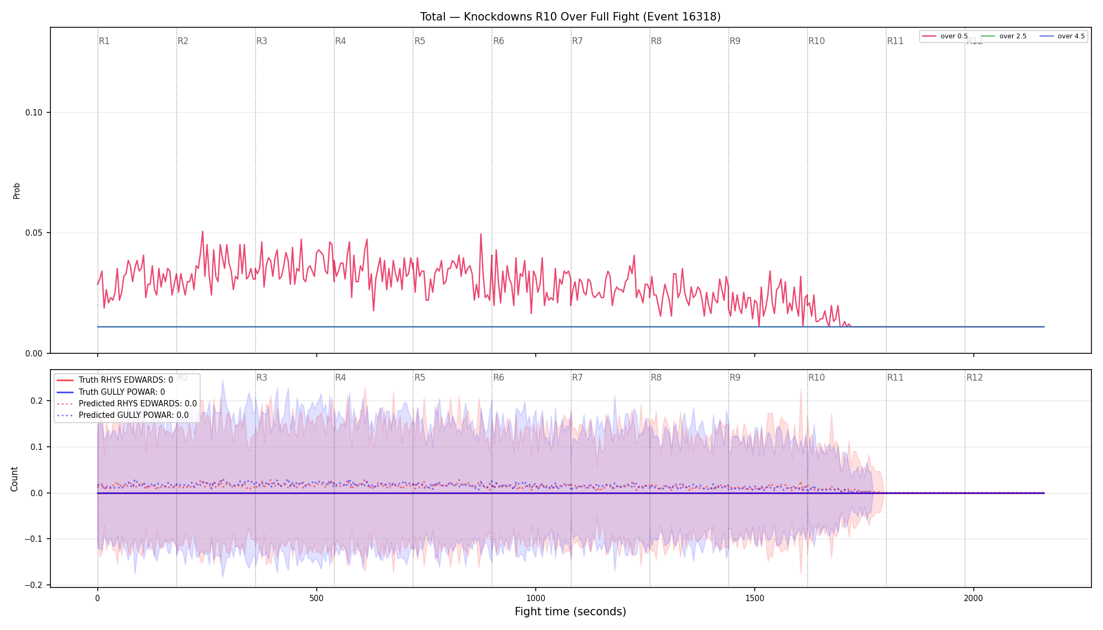This screenshot has height=630, width=1103.
Task: Click the R6 round marker in the Prob chart
Action: pos(498,41)
